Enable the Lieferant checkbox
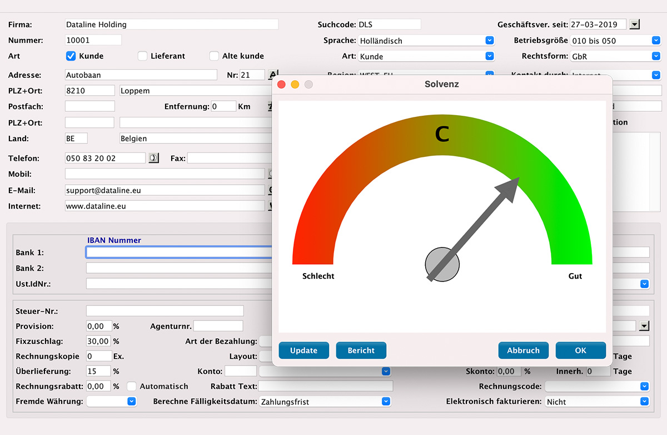Viewport: 667px width, 435px height. pyautogui.click(x=142, y=56)
